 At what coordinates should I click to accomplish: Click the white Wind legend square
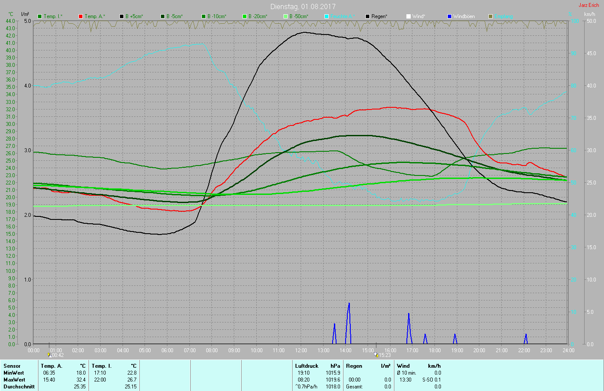coord(409,16)
